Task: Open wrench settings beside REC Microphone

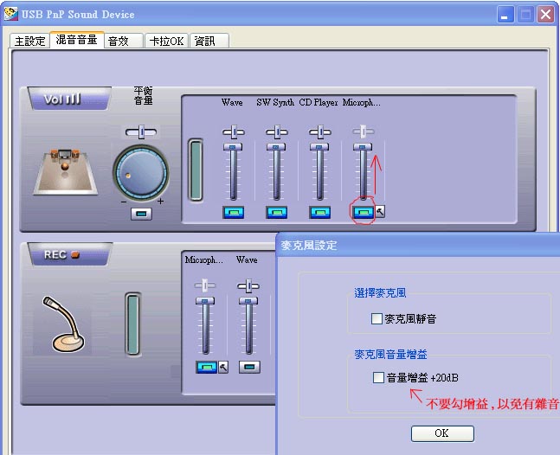Action: pyautogui.click(x=223, y=367)
